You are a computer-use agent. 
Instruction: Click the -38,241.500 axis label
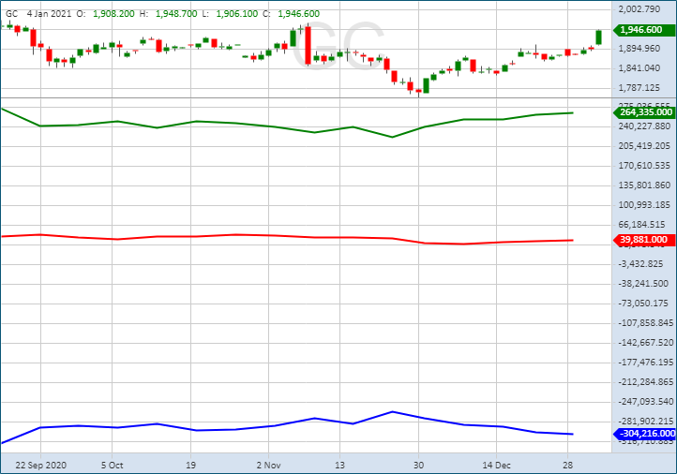pyautogui.click(x=643, y=284)
